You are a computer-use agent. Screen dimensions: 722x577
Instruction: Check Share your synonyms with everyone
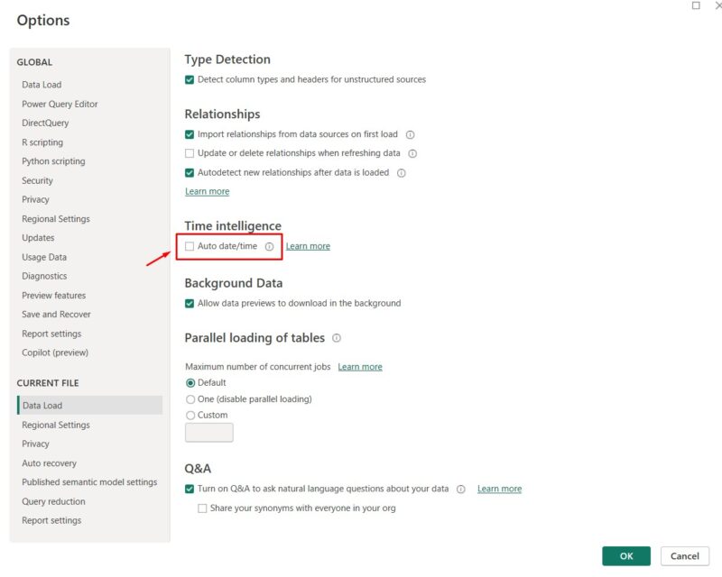tap(202, 508)
